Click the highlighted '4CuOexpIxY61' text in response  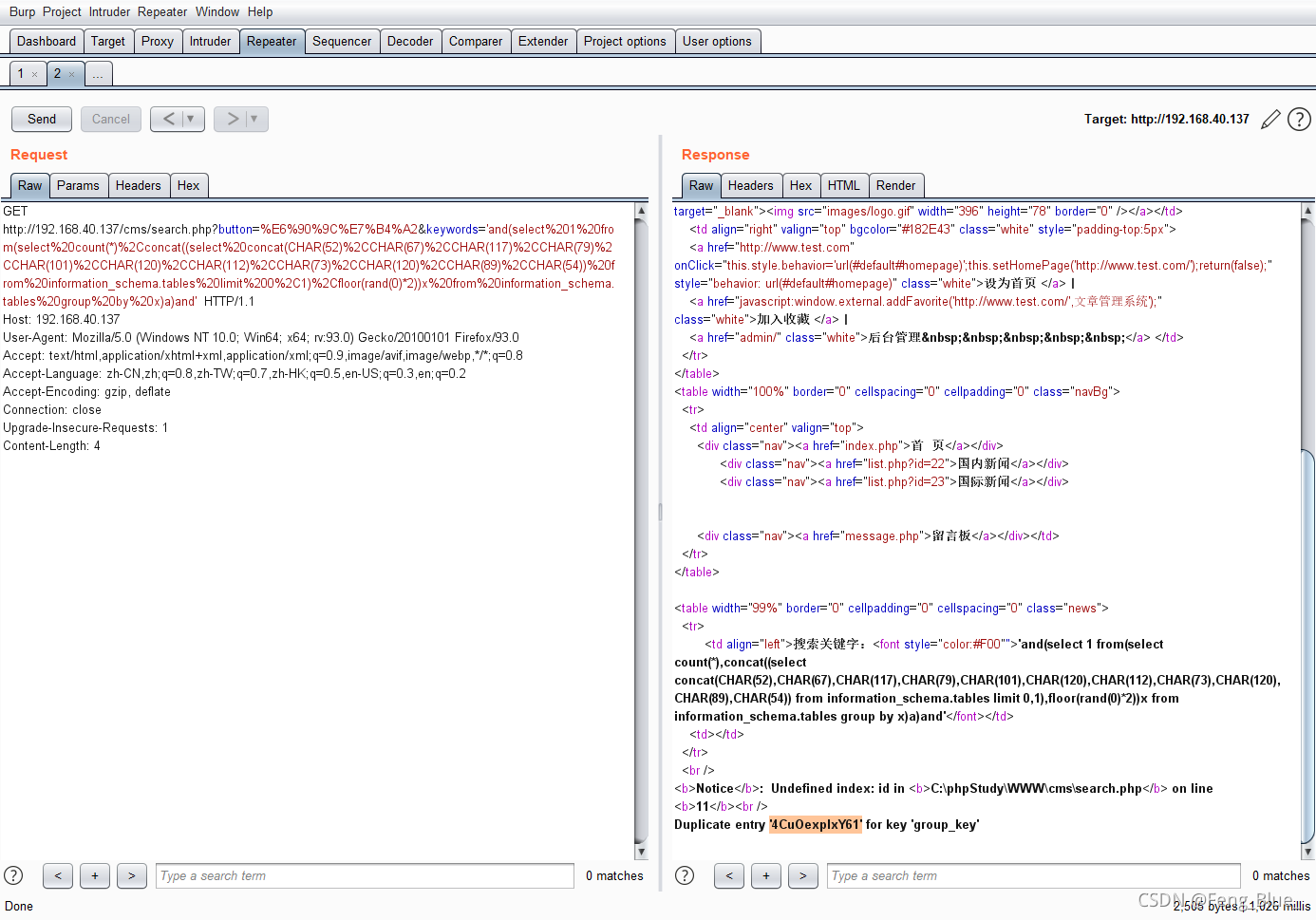click(x=816, y=824)
